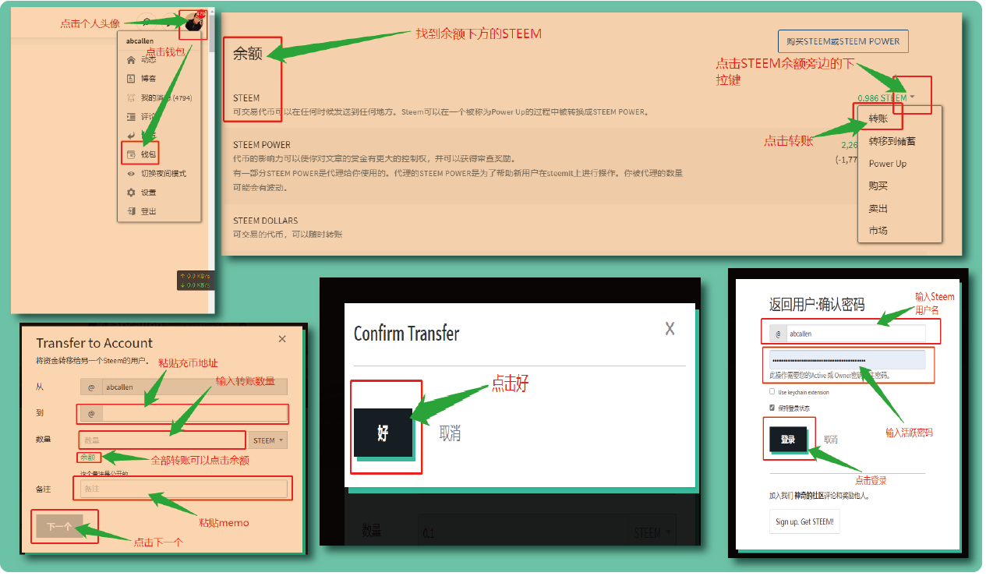
Task: Close the Transfer to Account dialog
Action: (x=282, y=338)
